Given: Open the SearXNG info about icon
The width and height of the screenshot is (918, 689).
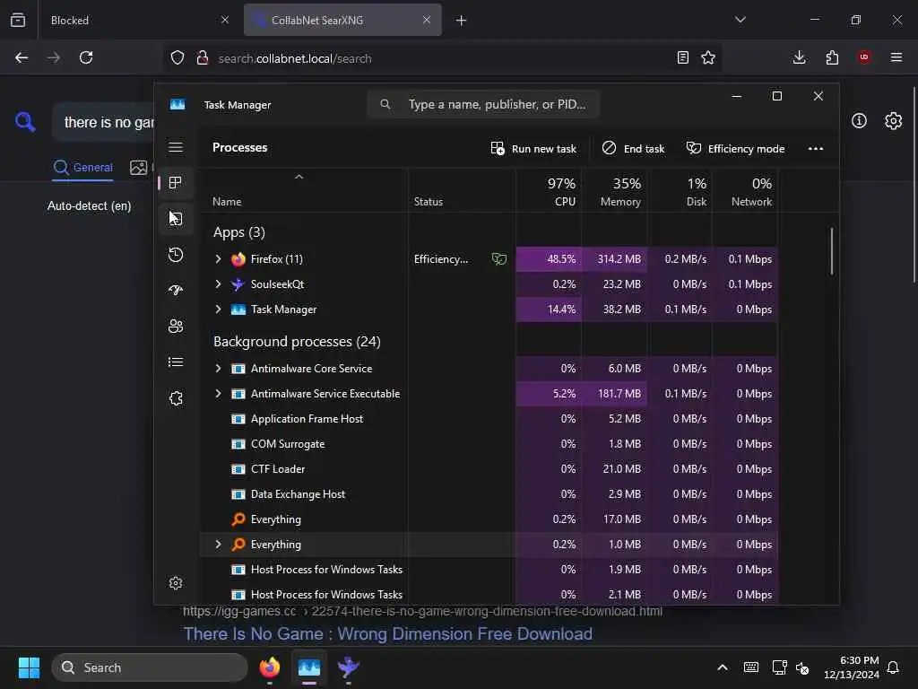Looking at the screenshot, I should 859,121.
